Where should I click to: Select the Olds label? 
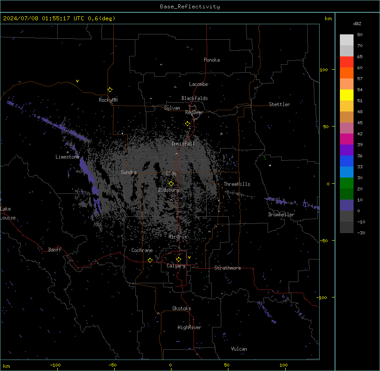point(171,174)
